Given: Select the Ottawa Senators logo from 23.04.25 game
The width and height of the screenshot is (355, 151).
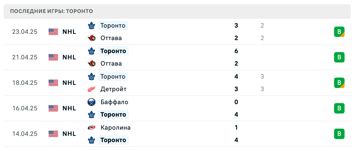Looking at the screenshot, I should (x=91, y=38).
